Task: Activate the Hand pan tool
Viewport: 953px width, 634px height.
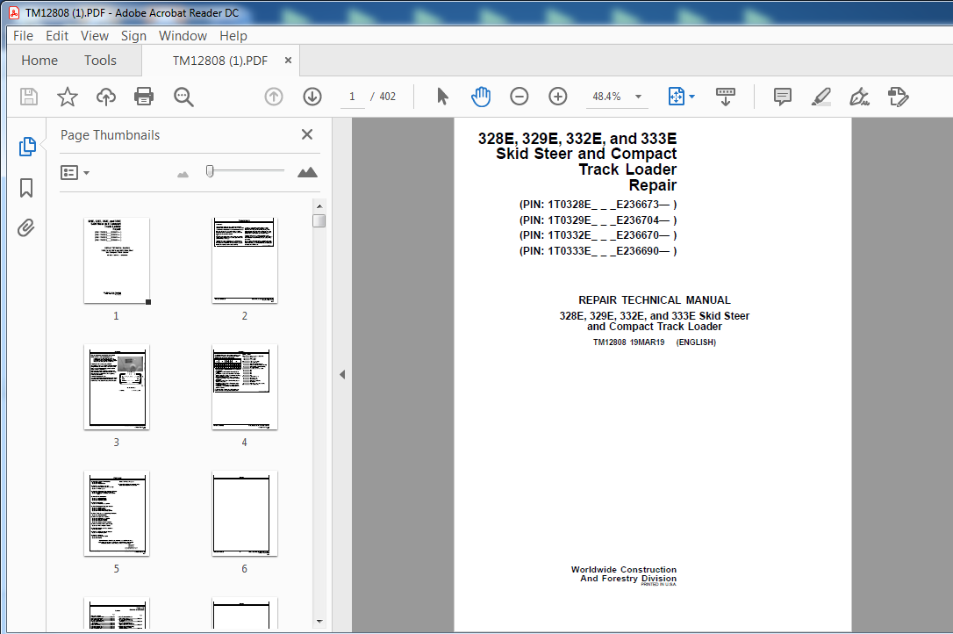Action: (x=480, y=97)
